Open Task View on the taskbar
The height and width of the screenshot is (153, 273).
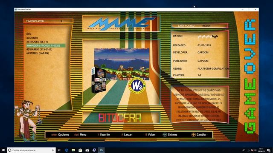[x=59, y=150]
